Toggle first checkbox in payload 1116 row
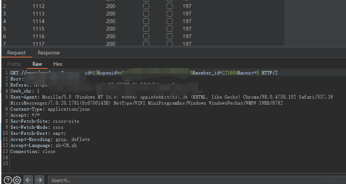 click(146, 36)
